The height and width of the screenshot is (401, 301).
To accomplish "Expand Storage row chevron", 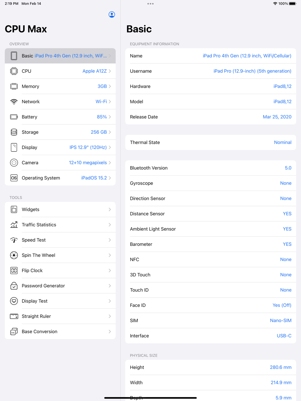I will (110, 132).
